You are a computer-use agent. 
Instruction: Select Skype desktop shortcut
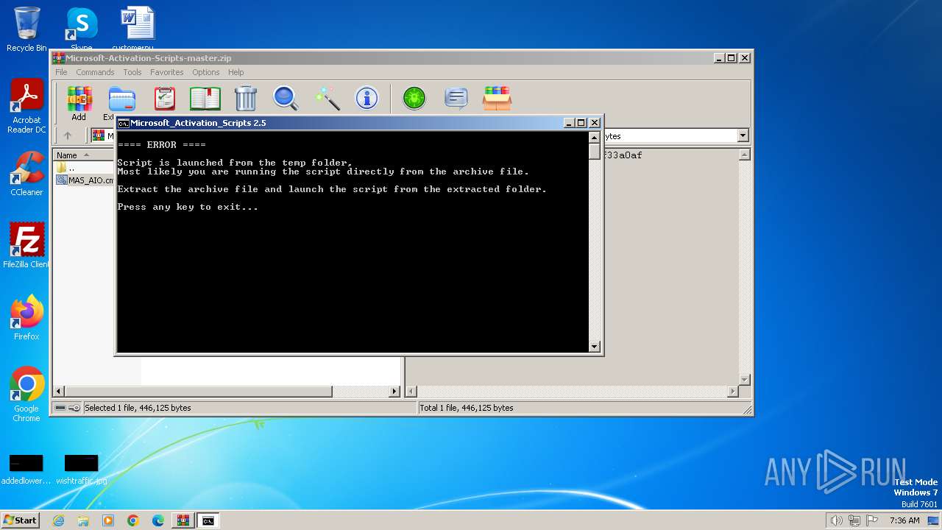pyautogui.click(x=81, y=28)
